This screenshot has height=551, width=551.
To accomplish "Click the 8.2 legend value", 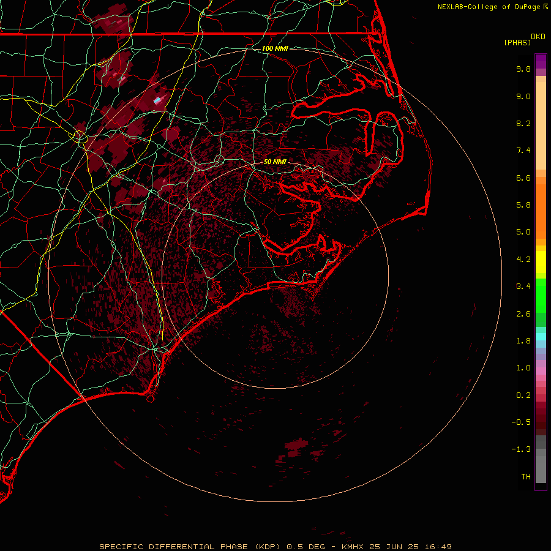I will (523, 123).
